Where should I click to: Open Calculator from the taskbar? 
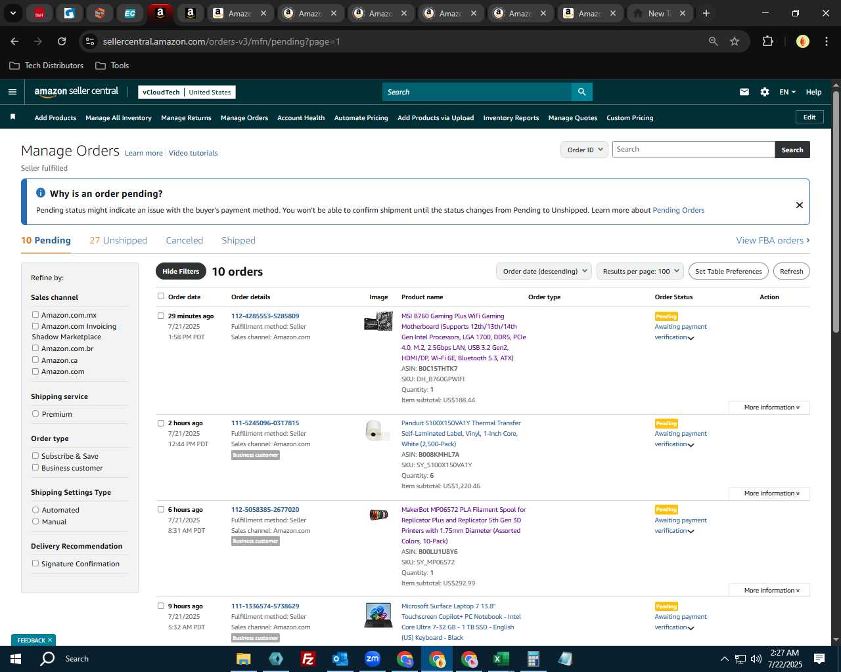point(533,659)
